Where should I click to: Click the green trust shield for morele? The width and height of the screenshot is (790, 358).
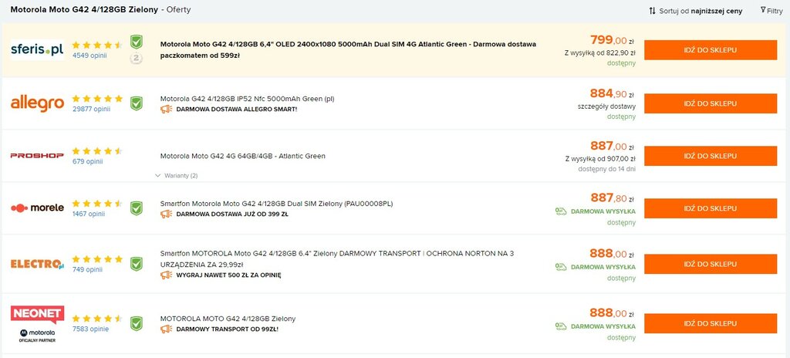136,208
